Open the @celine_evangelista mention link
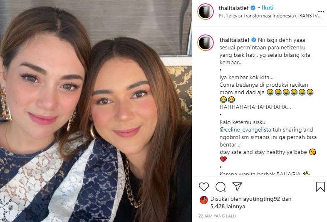Image resolution: width=327 pixels, height=222 pixels. tap(245, 130)
